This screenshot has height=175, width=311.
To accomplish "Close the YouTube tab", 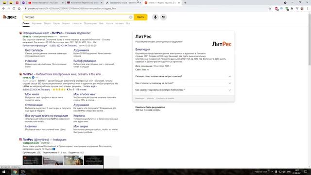I will click(x=63, y=3).
